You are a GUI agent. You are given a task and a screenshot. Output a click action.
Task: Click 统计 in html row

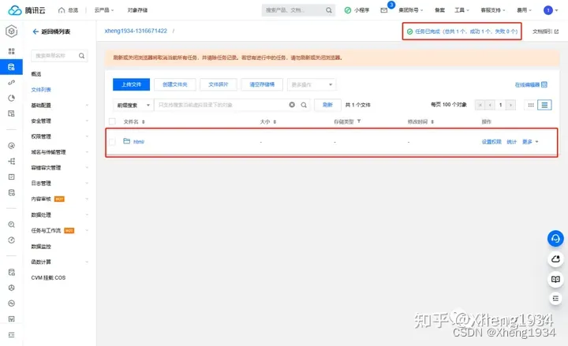click(511, 142)
